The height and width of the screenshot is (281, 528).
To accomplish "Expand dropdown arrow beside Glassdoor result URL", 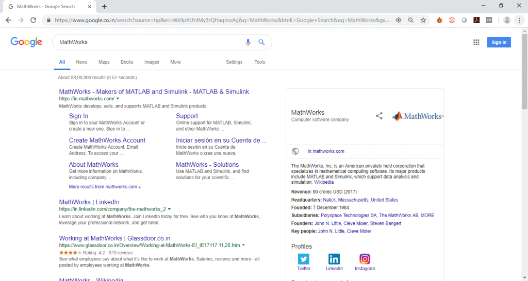I will 243,245.
